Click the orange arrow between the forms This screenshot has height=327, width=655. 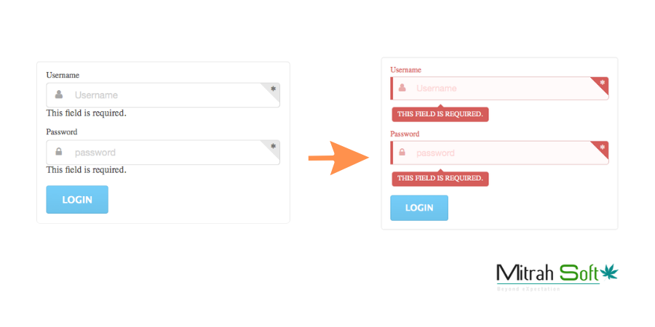338,158
